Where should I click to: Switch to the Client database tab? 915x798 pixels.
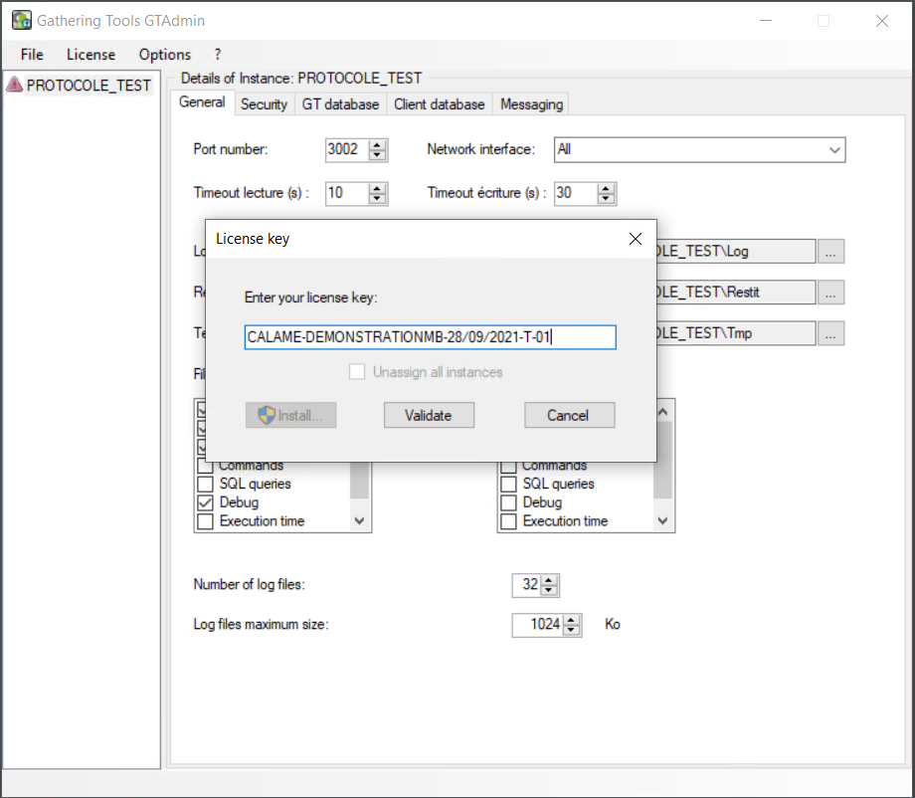pos(439,104)
